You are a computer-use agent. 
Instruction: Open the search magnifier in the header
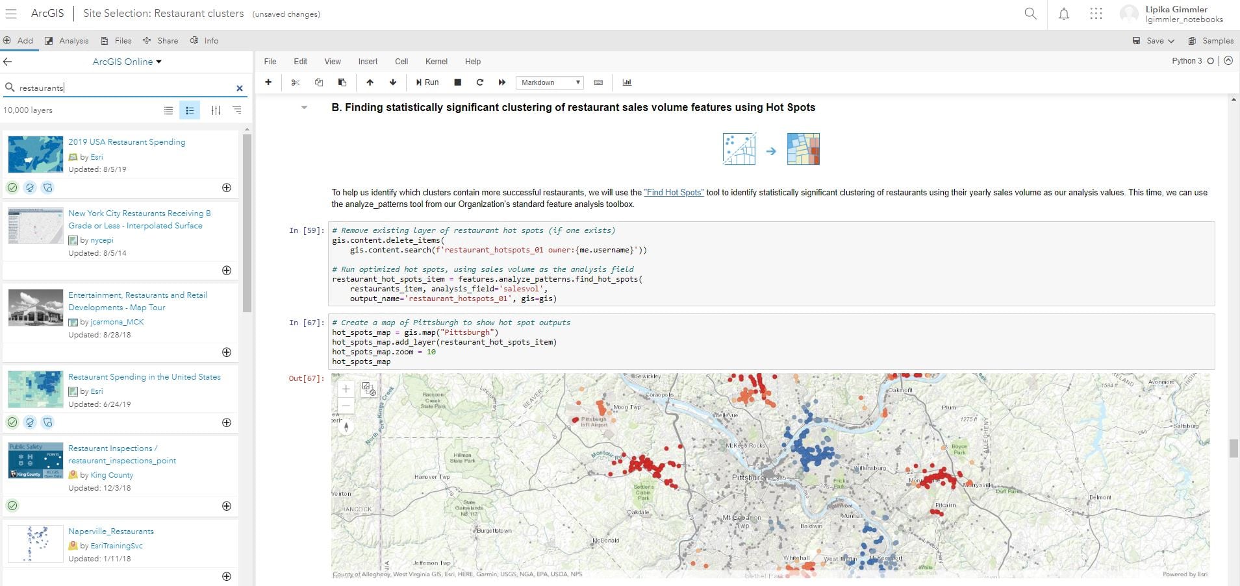point(1030,14)
